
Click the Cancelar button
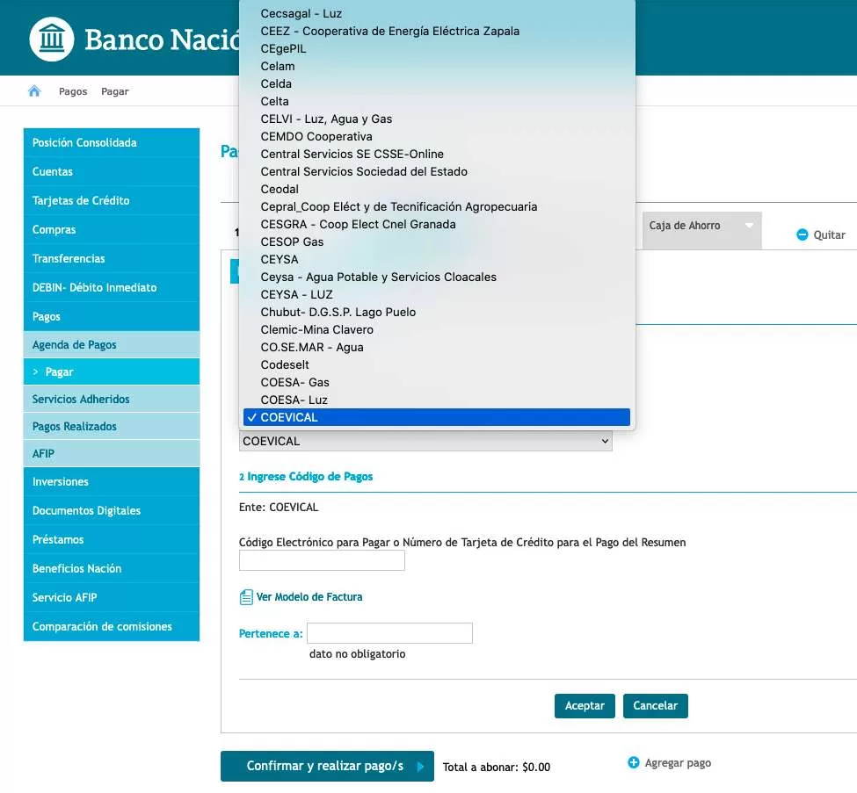[x=656, y=705]
